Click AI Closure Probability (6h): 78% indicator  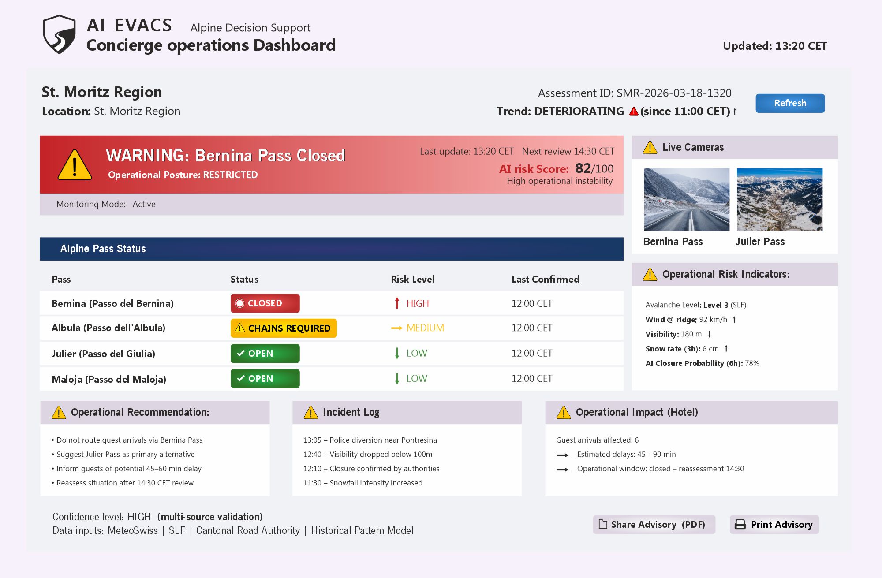tap(703, 363)
